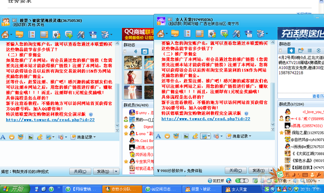The width and height of the screenshot is (324, 193).
Task: Open the group shared folder icon in 女人天堂 window
Action: coord(175,33)
